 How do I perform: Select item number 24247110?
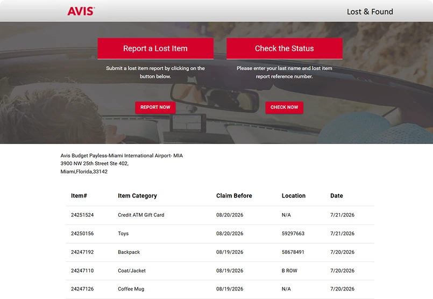82,271
